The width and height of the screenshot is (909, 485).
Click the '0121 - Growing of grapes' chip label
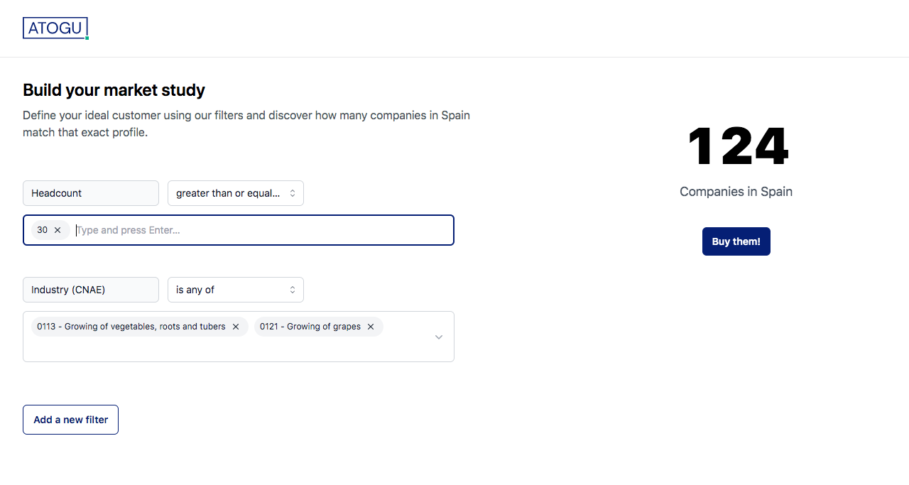point(310,327)
